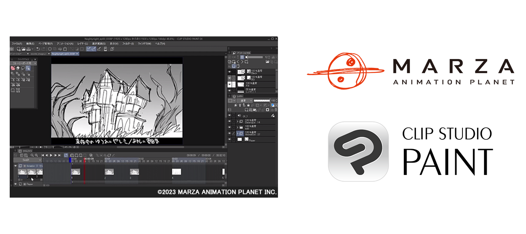
Task: Hide the Animation : 37 folder layer
Action: [x=229, y=133]
